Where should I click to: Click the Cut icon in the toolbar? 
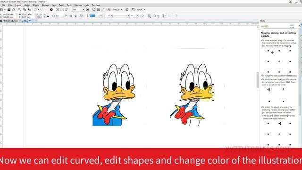[x=20, y=9]
